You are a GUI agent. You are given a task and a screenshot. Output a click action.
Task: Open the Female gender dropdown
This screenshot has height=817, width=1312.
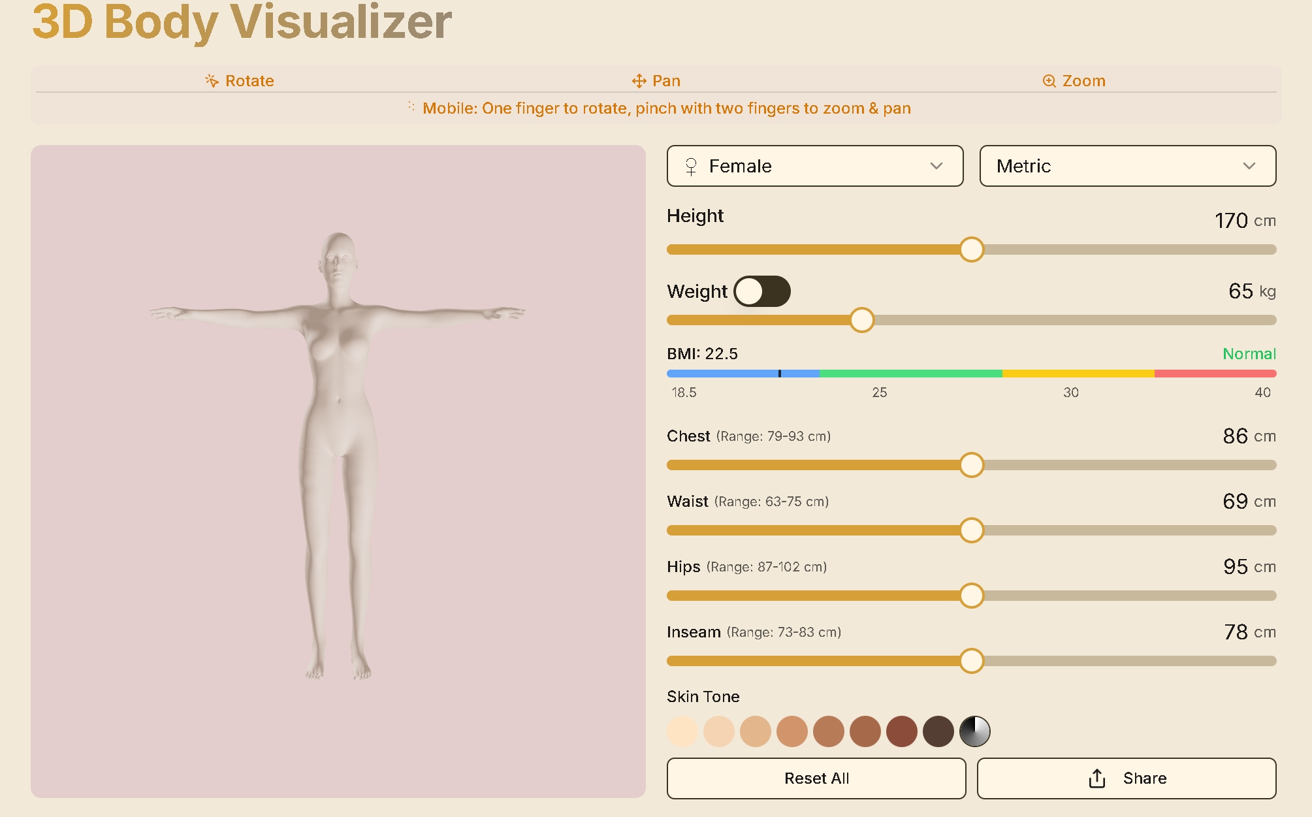(x=814, y=166)
